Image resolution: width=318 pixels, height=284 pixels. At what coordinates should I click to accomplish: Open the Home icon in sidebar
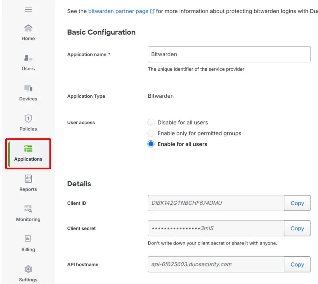coord(28,28)
